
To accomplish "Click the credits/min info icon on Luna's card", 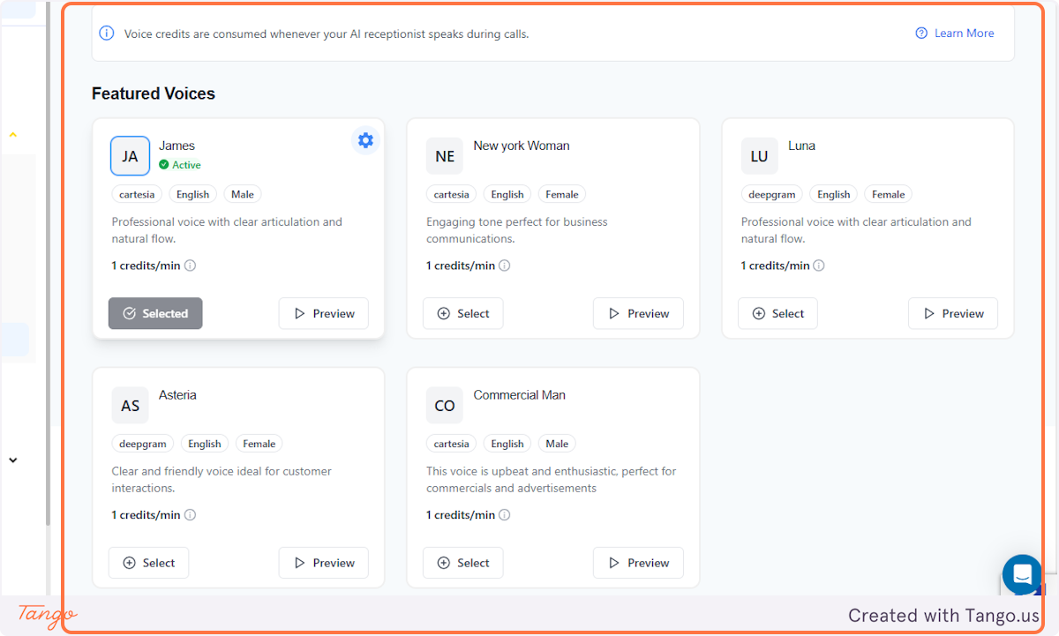I will [x=818, y=265].
